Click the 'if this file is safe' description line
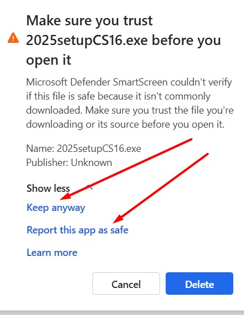The image size is (244, 315). [x=118, y=96]
